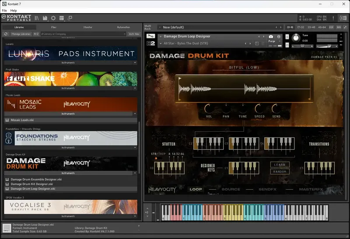
Task: Toggle KSP multi script button
Action: point(331,27)
